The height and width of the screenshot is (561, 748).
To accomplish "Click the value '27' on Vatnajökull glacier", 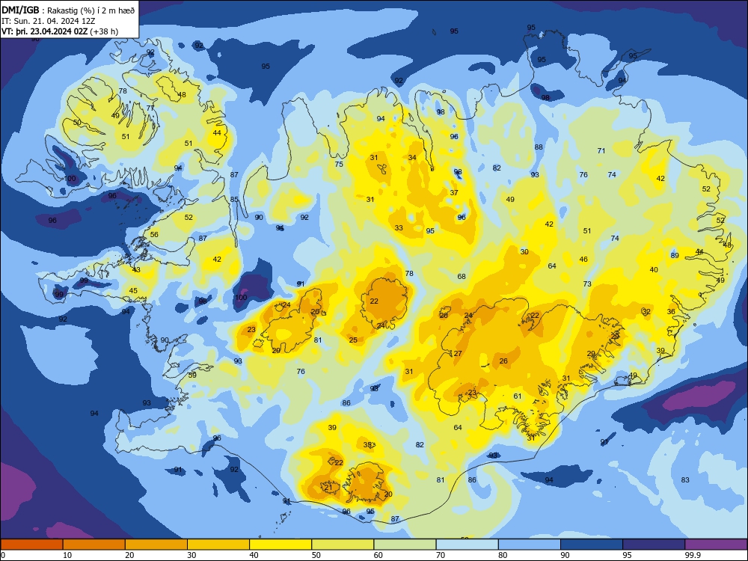I will click(458, 354).
